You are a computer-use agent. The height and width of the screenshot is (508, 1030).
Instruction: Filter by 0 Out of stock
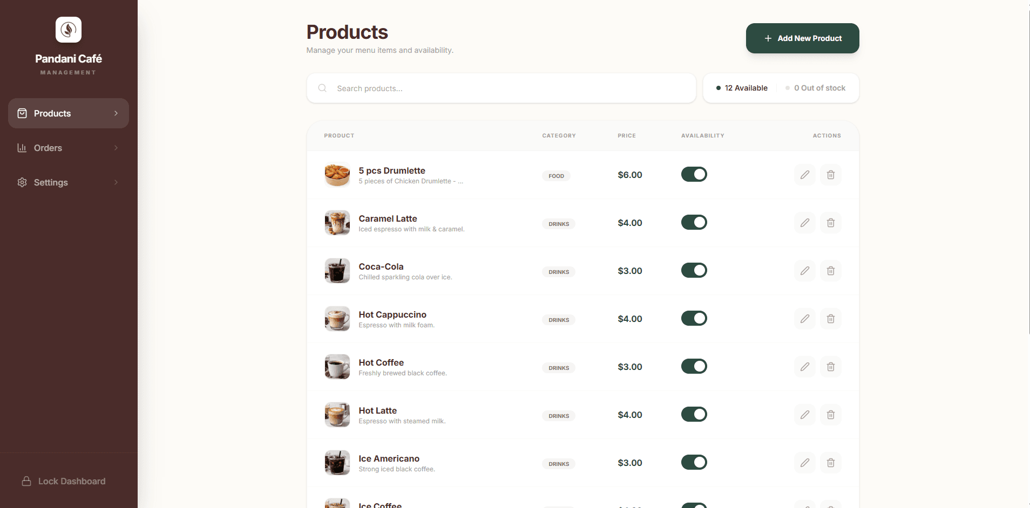(x=815, y=88)
